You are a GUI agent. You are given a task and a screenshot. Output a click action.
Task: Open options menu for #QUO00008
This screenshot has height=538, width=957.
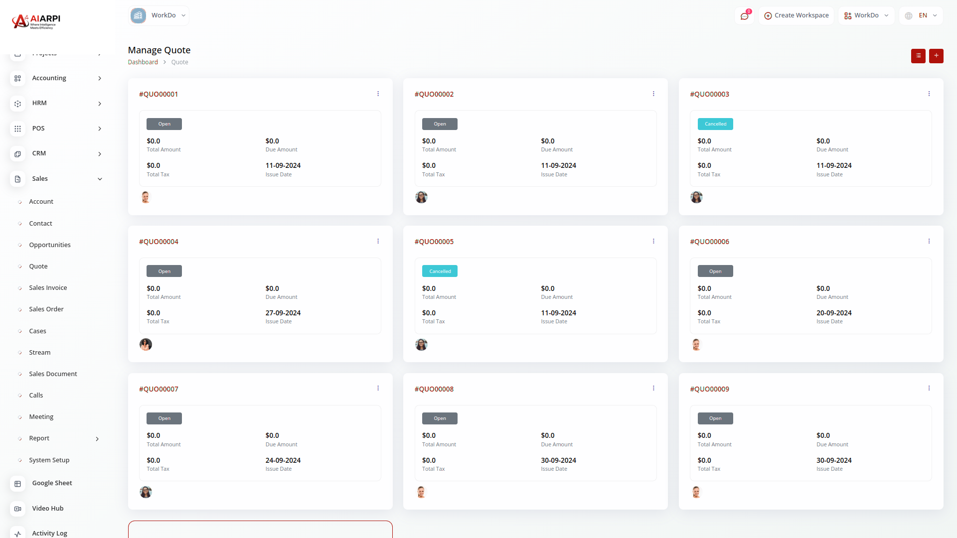(653, 388)
